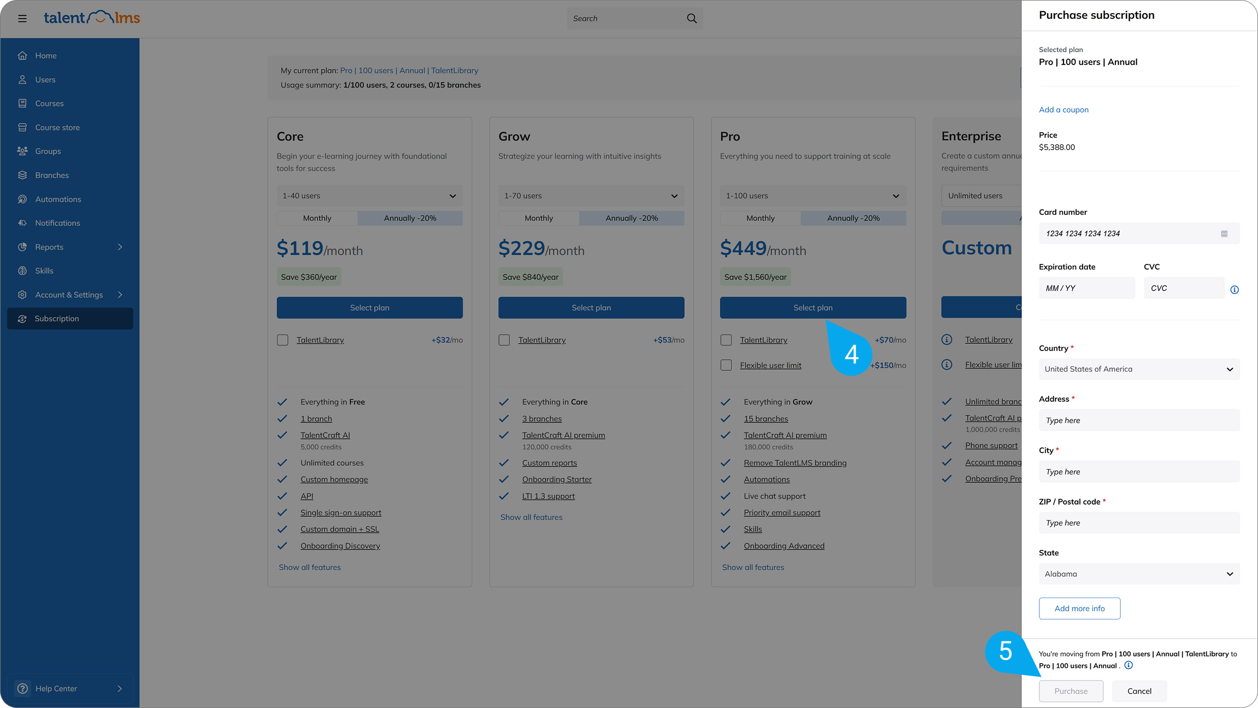Viewport: 1258px width, 708px height.
Task: Click the Add a coupon link
Action: pyautogui.click(x=1063, y=110)
